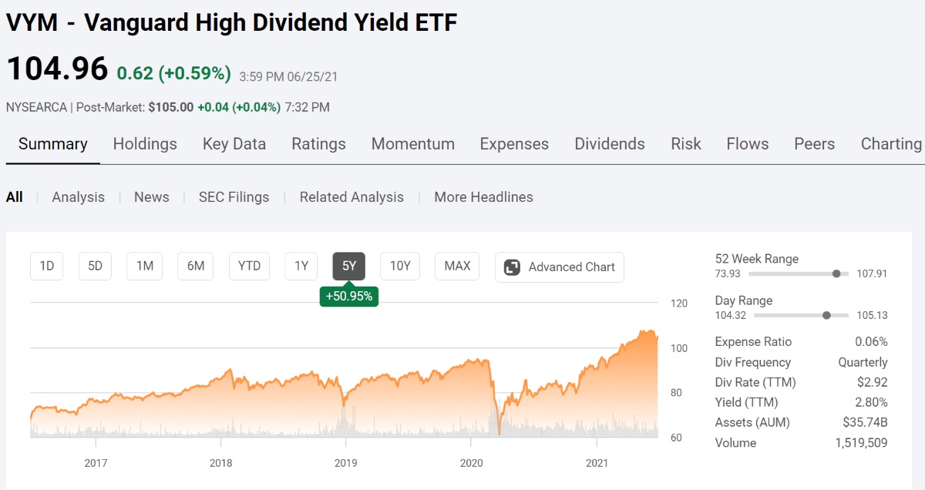Open the Dividends tab
Image resolution: width=925 pixels, height=490 pixels.
tap(610, 144)
